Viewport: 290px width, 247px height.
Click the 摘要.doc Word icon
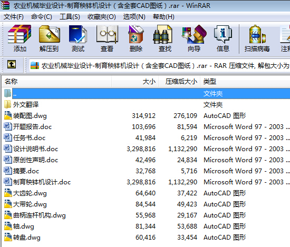8,171
